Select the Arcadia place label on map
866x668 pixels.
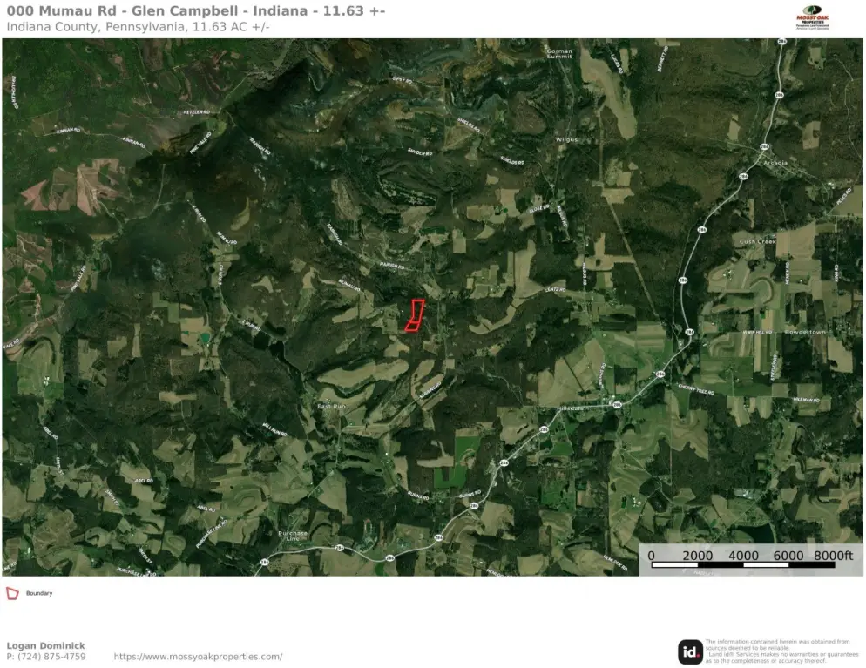tap(775, 163)
